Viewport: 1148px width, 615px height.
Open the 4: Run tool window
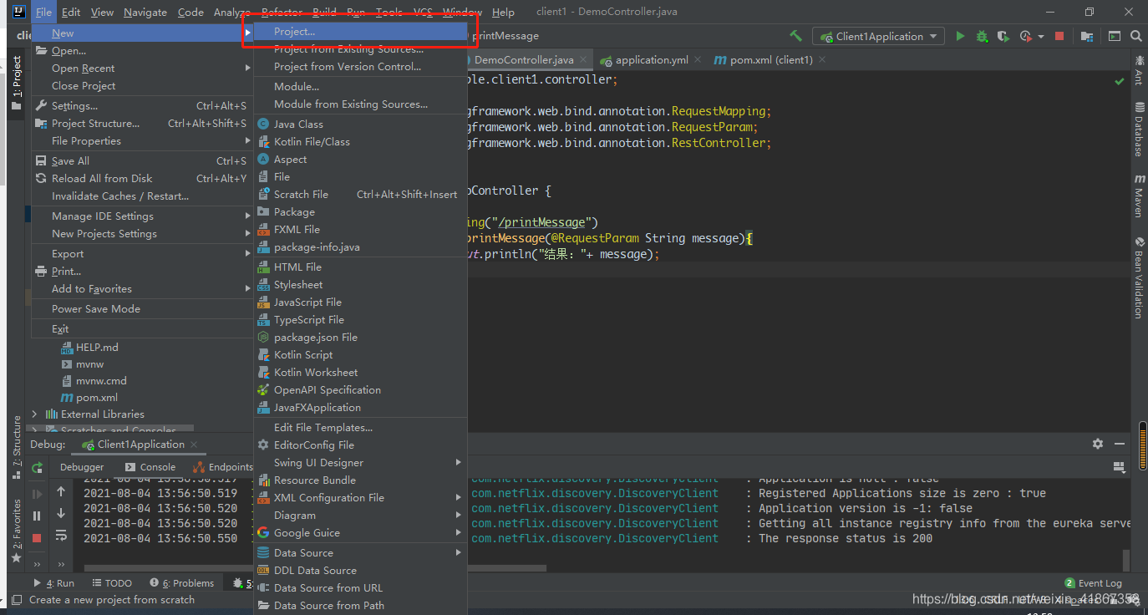[54, 583]
